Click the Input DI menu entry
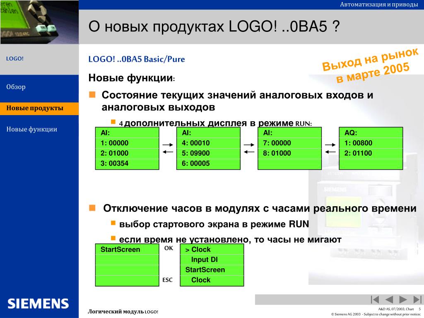The height and width of the screenshot is (318, 424). [x=205, y=260]
